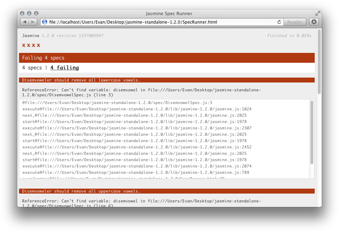
Task: Click the Reader button
Action: tap(295, 22)
